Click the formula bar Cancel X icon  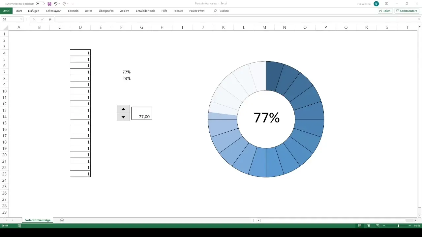click(x=34, y=19)
